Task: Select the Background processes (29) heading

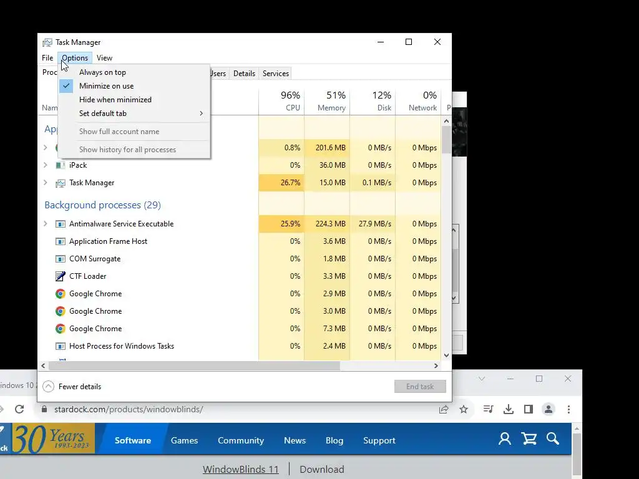Action: pos(103,205)
